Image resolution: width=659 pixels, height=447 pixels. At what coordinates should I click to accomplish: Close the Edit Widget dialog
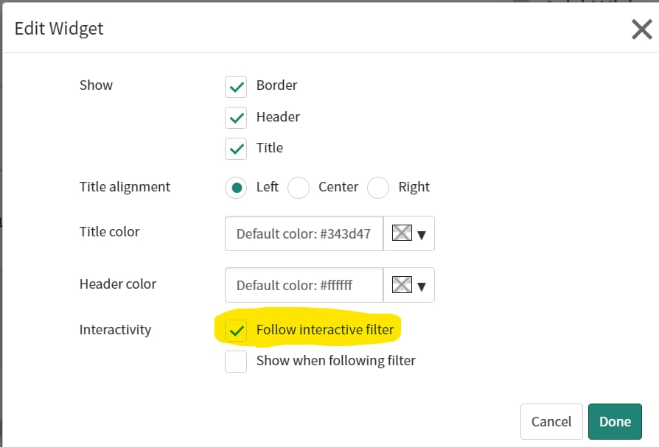(x=642, y=29)
